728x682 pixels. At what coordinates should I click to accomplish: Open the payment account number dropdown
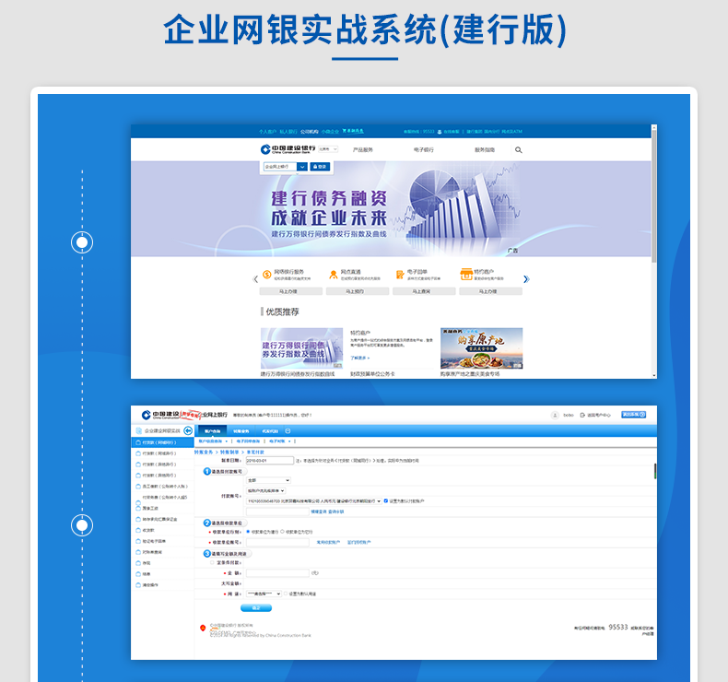(x=314, y=501)
